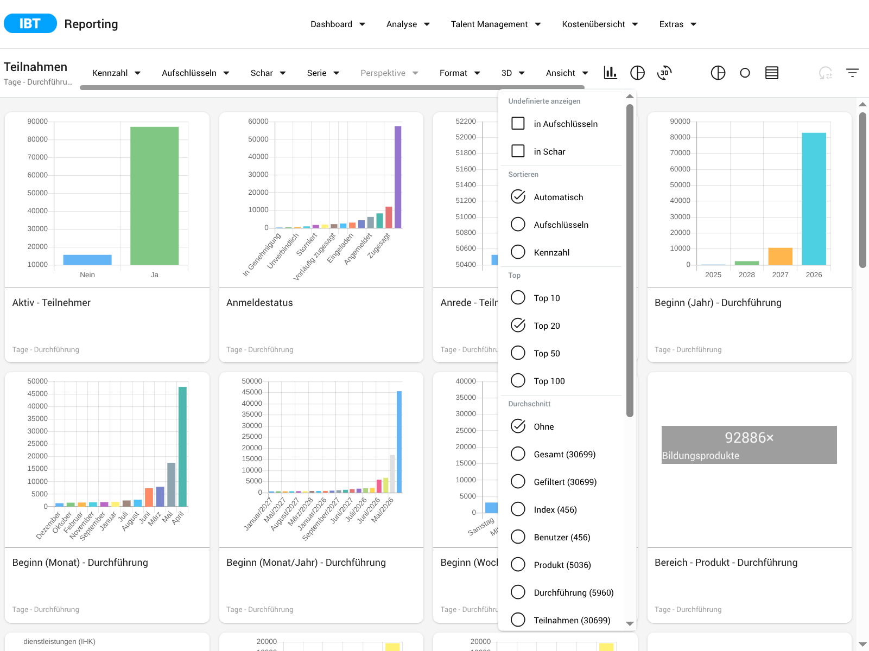Click the greyed reset rotate icon

[826, 73]
